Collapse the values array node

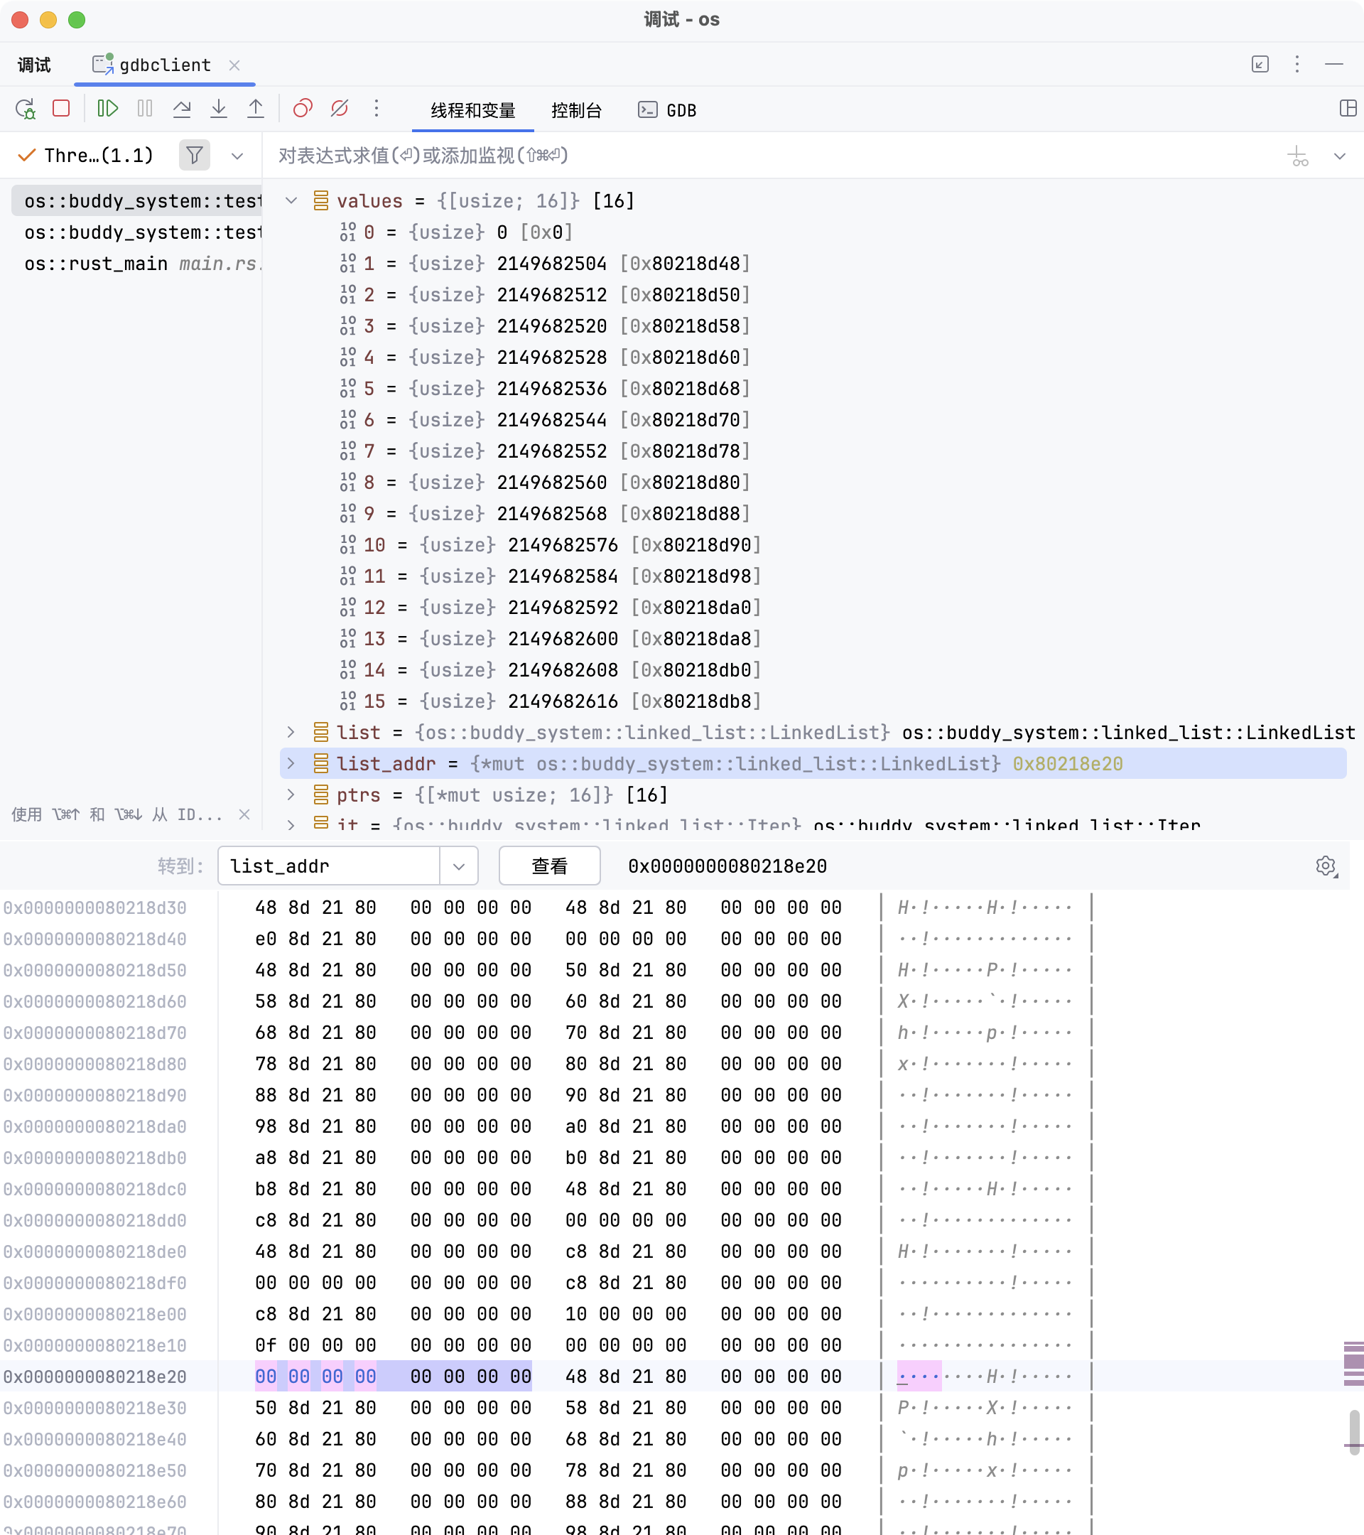click(x=291, y=200)
